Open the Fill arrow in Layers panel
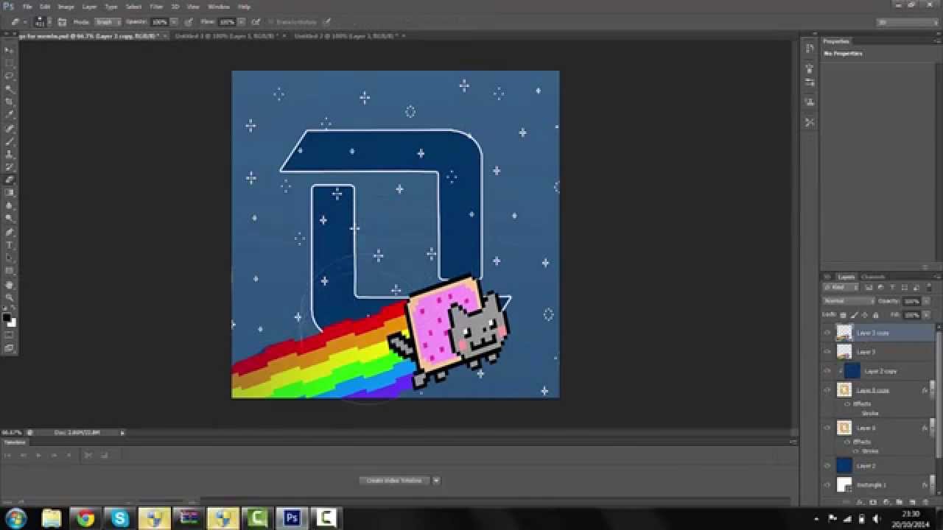The width and height of the screenshot is (943, 530). pyautogui.click(x=926, y=315)
